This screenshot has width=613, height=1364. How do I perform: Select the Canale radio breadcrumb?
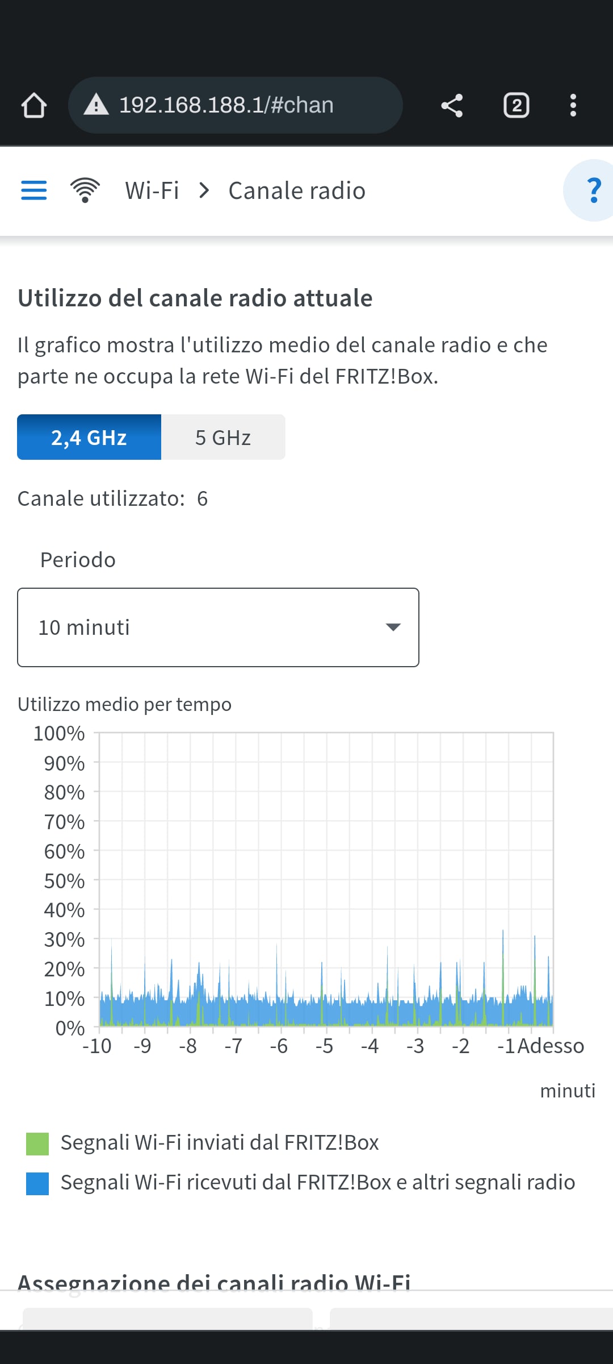coord(297,190)
